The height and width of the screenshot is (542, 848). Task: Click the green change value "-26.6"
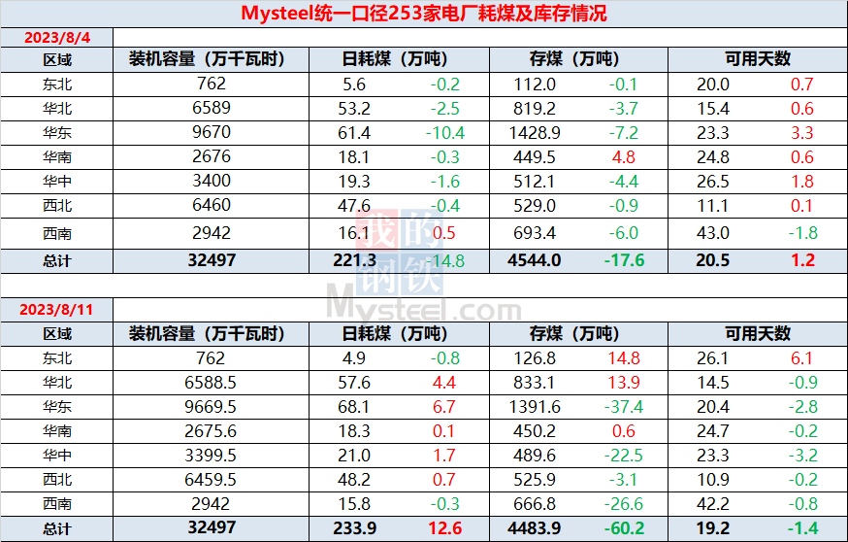click(x=624, y=505)
